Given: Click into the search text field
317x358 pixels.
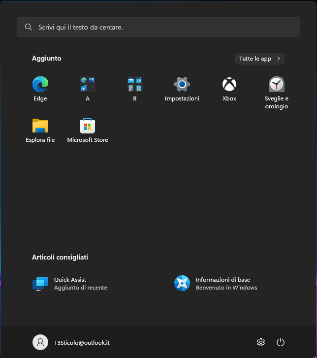Looking at the screenshot, I should (x=158, y=27).
